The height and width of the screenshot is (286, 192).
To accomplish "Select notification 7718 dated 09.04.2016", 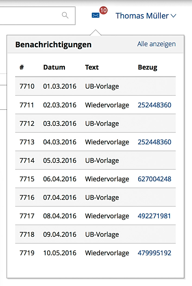I will [95, 235].
